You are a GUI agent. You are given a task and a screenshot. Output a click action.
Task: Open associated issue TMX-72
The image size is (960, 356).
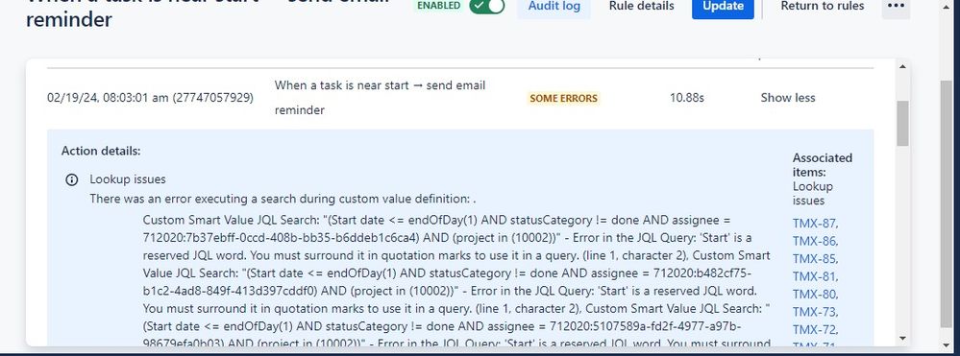pyautogui.click(x=816, y=330)
